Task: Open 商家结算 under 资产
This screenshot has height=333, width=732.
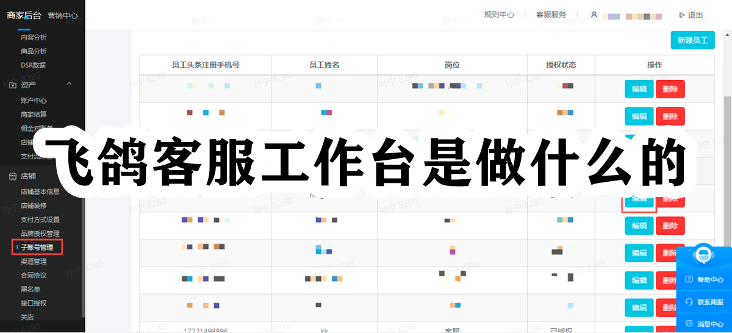Action: pos(34,115)
